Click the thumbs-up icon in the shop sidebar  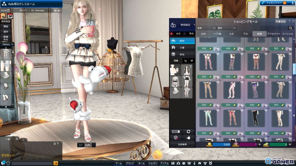pyautogui.click(x=188, y=138)
